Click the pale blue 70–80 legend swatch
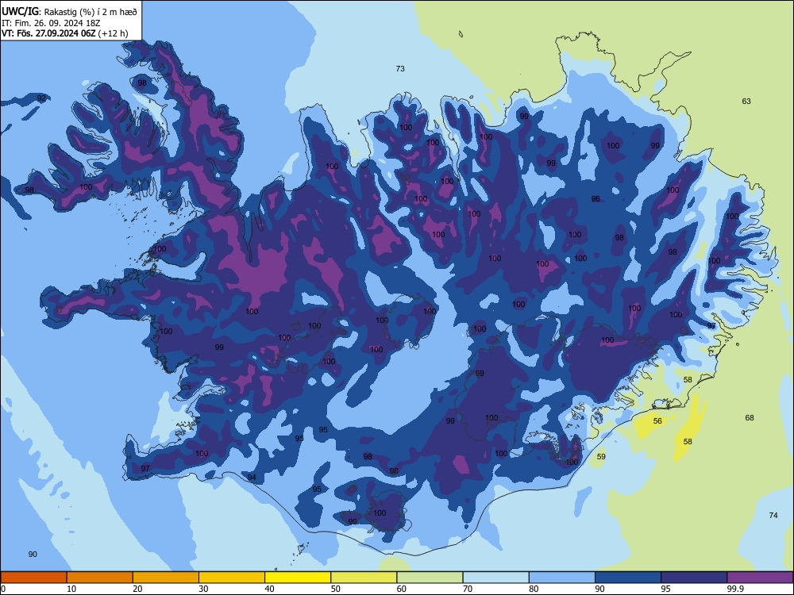Image resolution: width=794 pixels, height=595 pixels. (x=495, y=578)
